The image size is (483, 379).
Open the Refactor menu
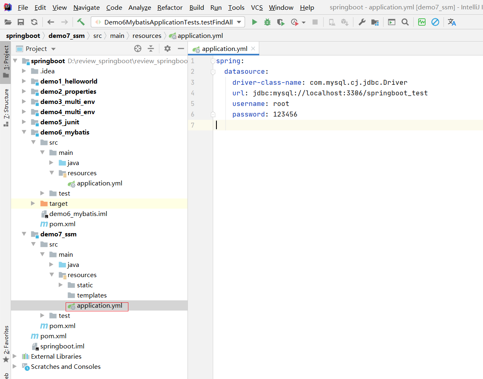170,7
